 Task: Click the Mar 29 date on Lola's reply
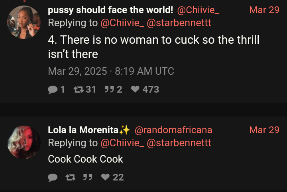tap(264, 130)
